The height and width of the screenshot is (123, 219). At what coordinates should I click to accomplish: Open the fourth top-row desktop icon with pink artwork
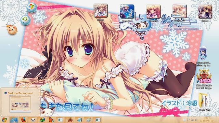tap(179, 11)
